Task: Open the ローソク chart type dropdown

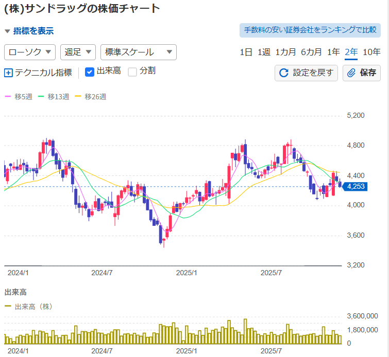Action: coord(30,52)
